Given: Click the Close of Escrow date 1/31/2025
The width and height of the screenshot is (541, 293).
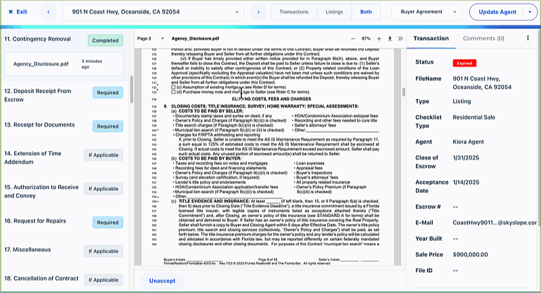Looking at the screenshot, I should point(466,158).
